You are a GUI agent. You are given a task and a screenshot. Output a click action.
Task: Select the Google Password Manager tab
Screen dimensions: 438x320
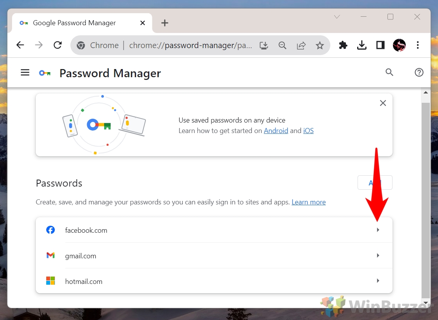coord(74,23)
